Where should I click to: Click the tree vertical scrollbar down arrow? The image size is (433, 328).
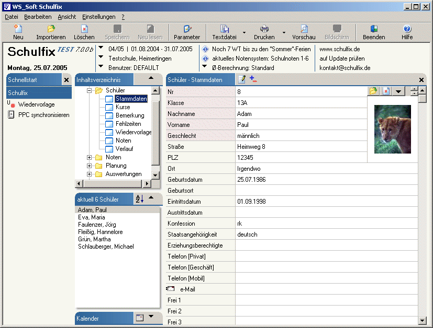tap(155, 175)
